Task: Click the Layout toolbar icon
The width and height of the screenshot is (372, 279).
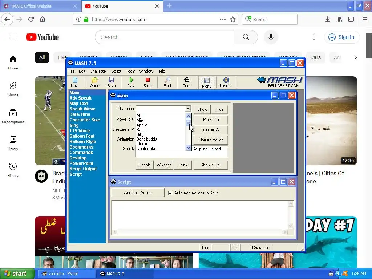Action: (226, 82)
